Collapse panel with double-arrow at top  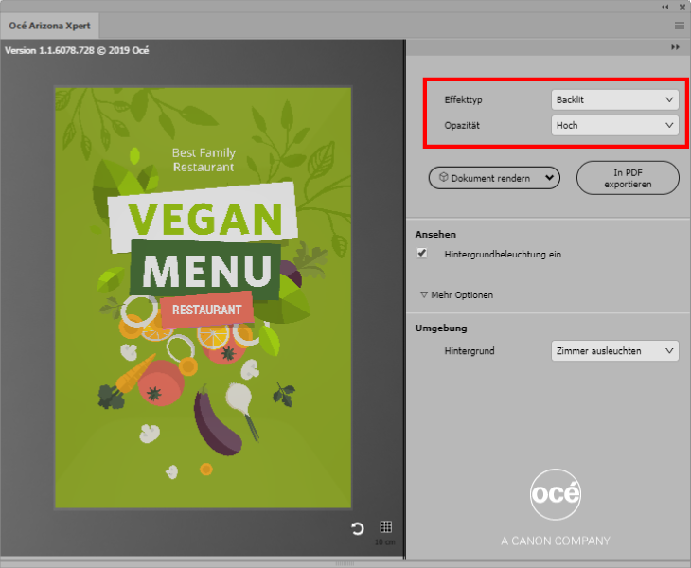click(x=665, y=7)
